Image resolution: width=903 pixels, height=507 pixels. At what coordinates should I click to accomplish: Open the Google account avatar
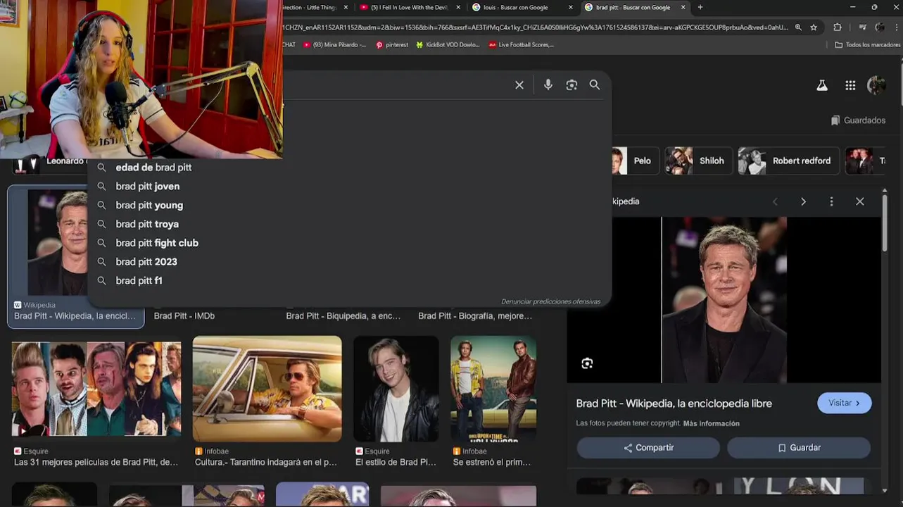pos(876,85)
